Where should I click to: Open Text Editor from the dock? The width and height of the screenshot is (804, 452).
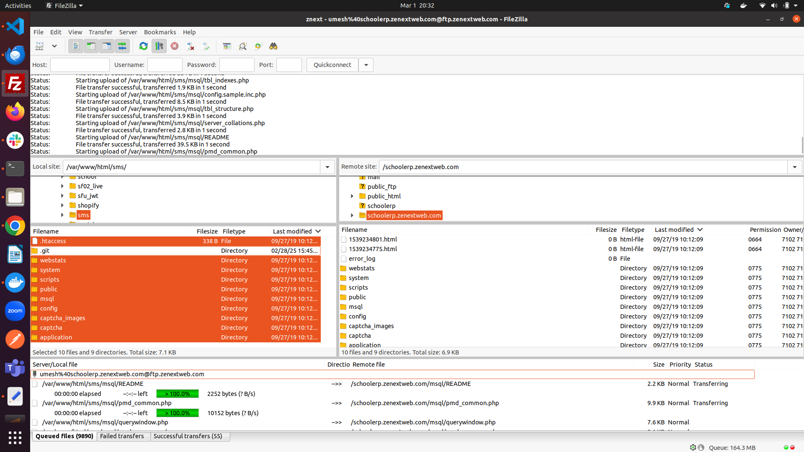[15, 396]
